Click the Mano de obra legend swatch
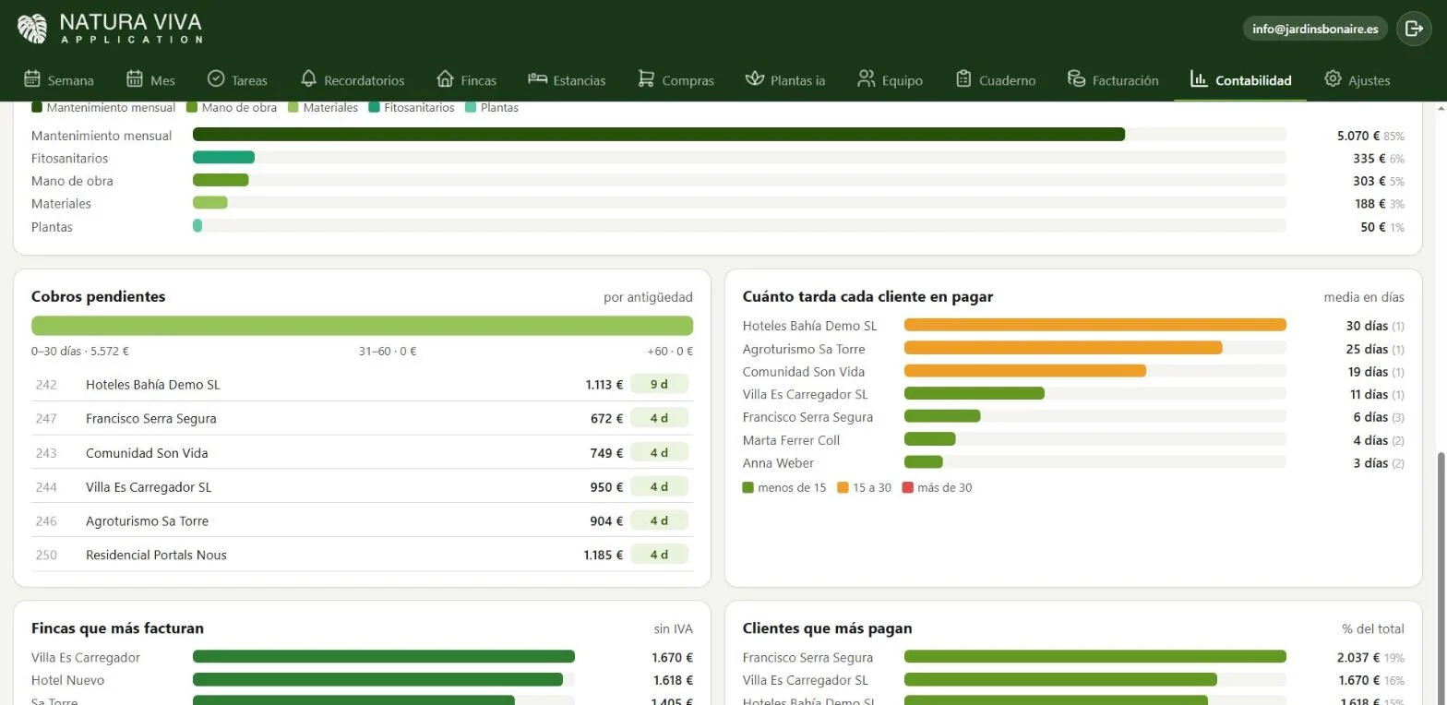Screen dimensions: 1447x705 (192, 107)
